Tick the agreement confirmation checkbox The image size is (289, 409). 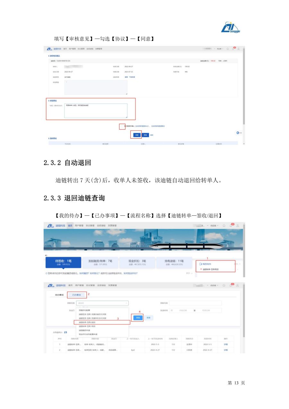tap(122, 126)
